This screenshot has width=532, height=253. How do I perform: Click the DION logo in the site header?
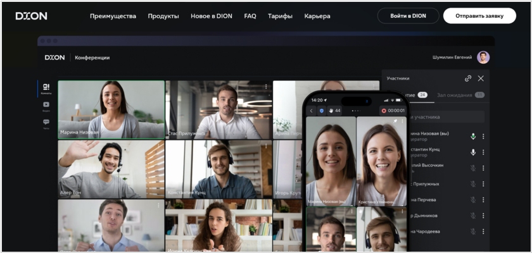coord(31,16)
